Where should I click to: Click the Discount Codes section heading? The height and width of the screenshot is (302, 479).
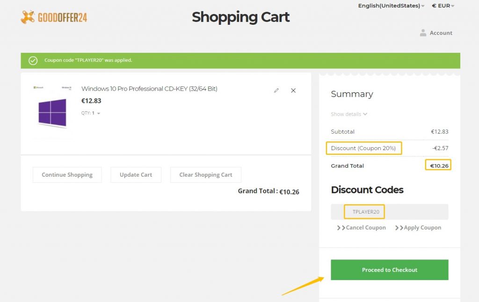(x=367, y=190)
